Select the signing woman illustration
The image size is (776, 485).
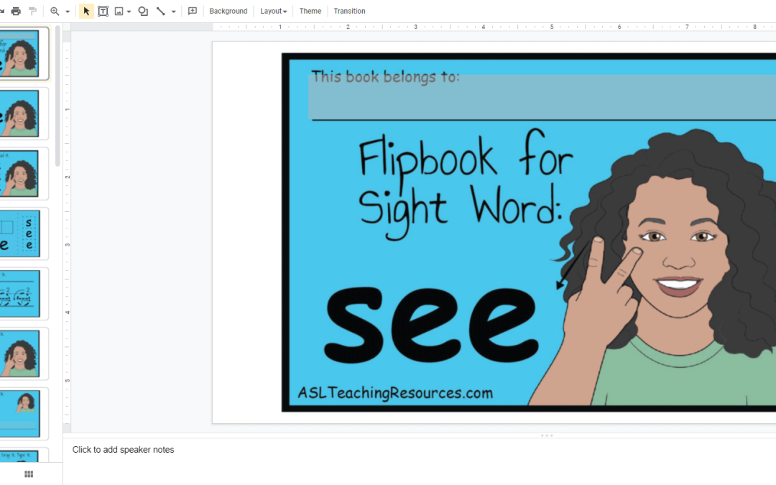[652, 267]
